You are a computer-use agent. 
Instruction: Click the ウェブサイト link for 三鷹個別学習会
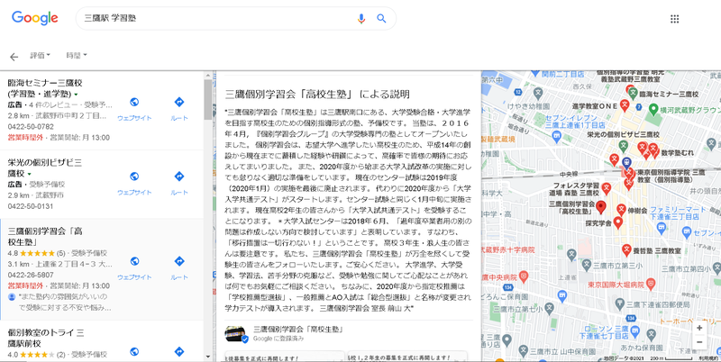[134, 277]
